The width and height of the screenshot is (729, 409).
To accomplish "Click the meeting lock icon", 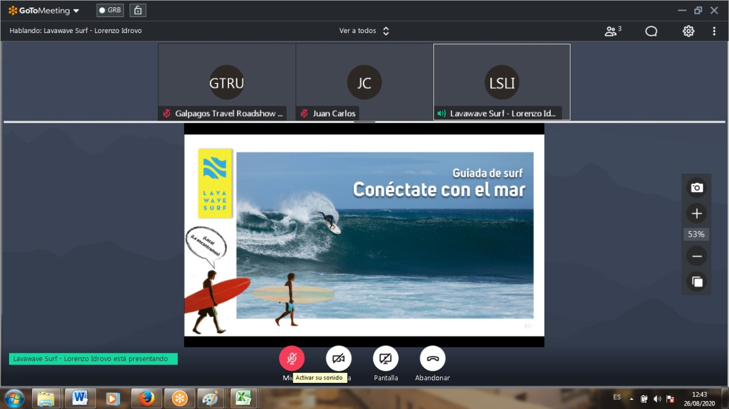I will (137, 10).
